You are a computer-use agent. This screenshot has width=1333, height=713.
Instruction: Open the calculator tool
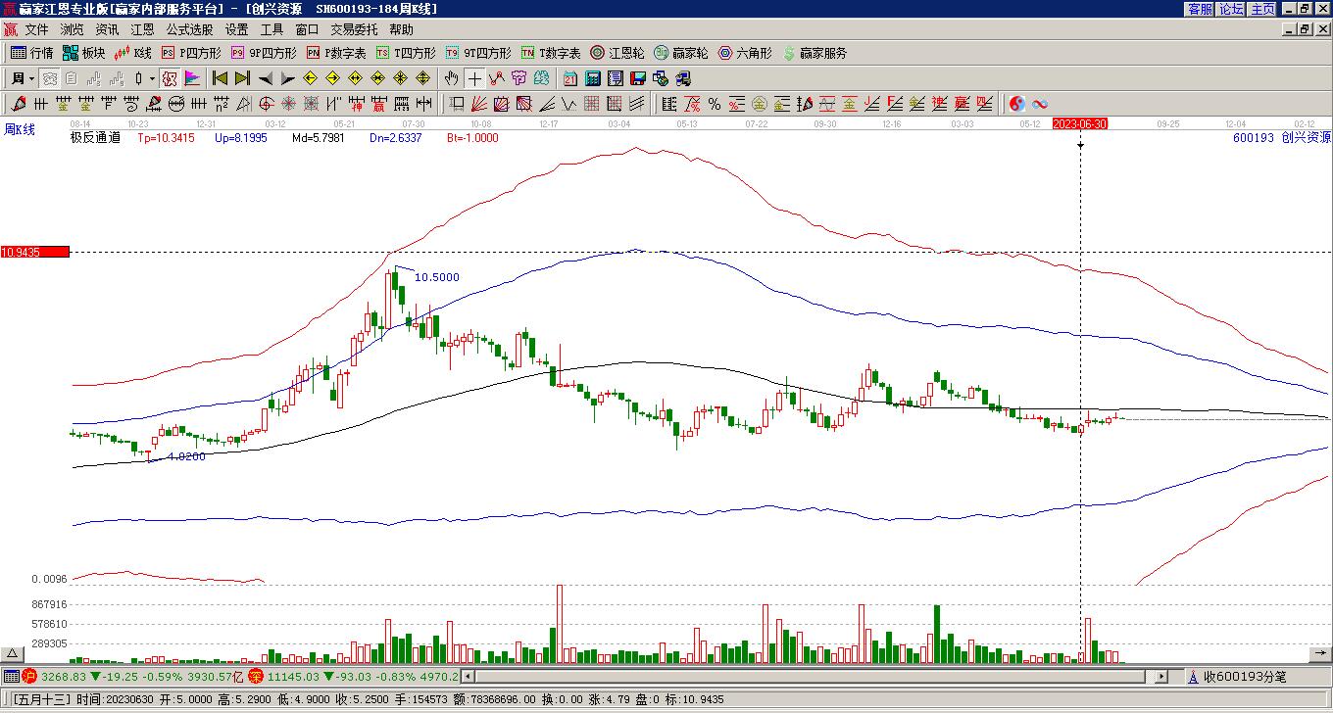(x=593, y=78)
